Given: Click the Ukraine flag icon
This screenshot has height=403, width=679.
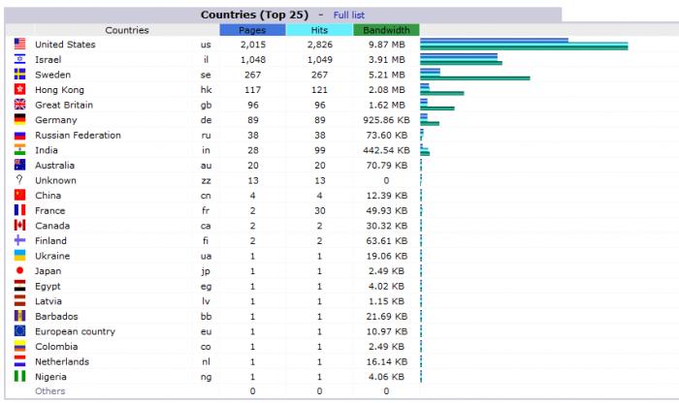Looking at the screenshot, I should 20,256.
